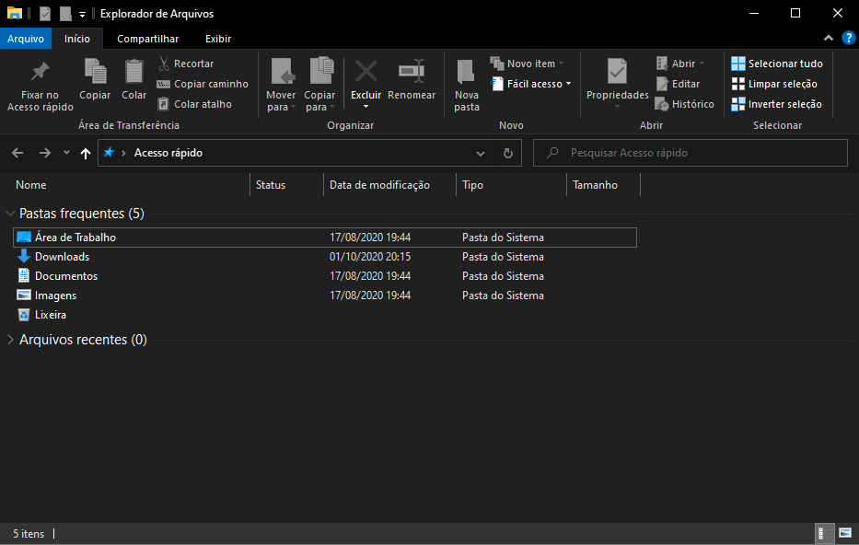The image size is (859, 545).
Task: Click Editar in the ribbon
Action: (679, 84)
